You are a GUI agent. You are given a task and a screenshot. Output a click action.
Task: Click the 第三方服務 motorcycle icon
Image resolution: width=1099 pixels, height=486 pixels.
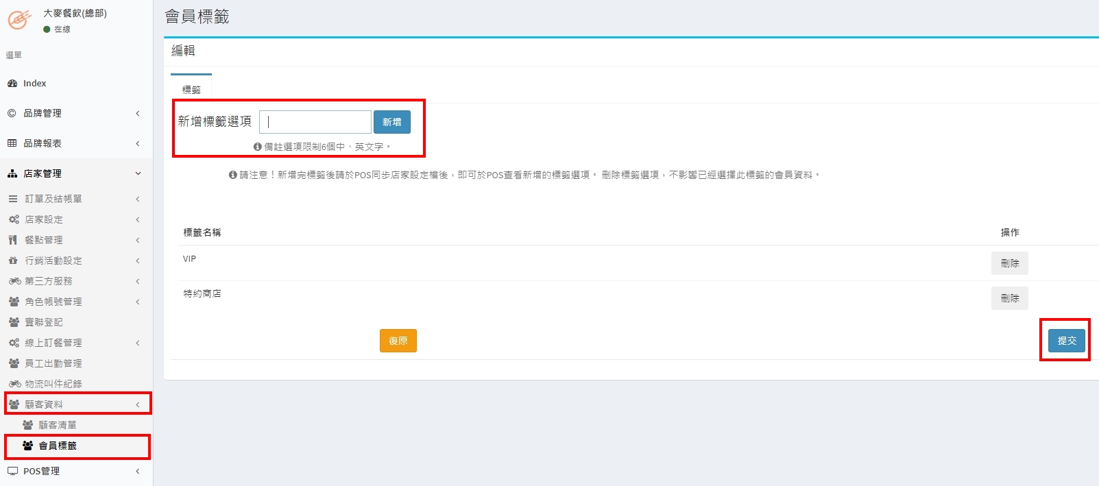[14, 281]
